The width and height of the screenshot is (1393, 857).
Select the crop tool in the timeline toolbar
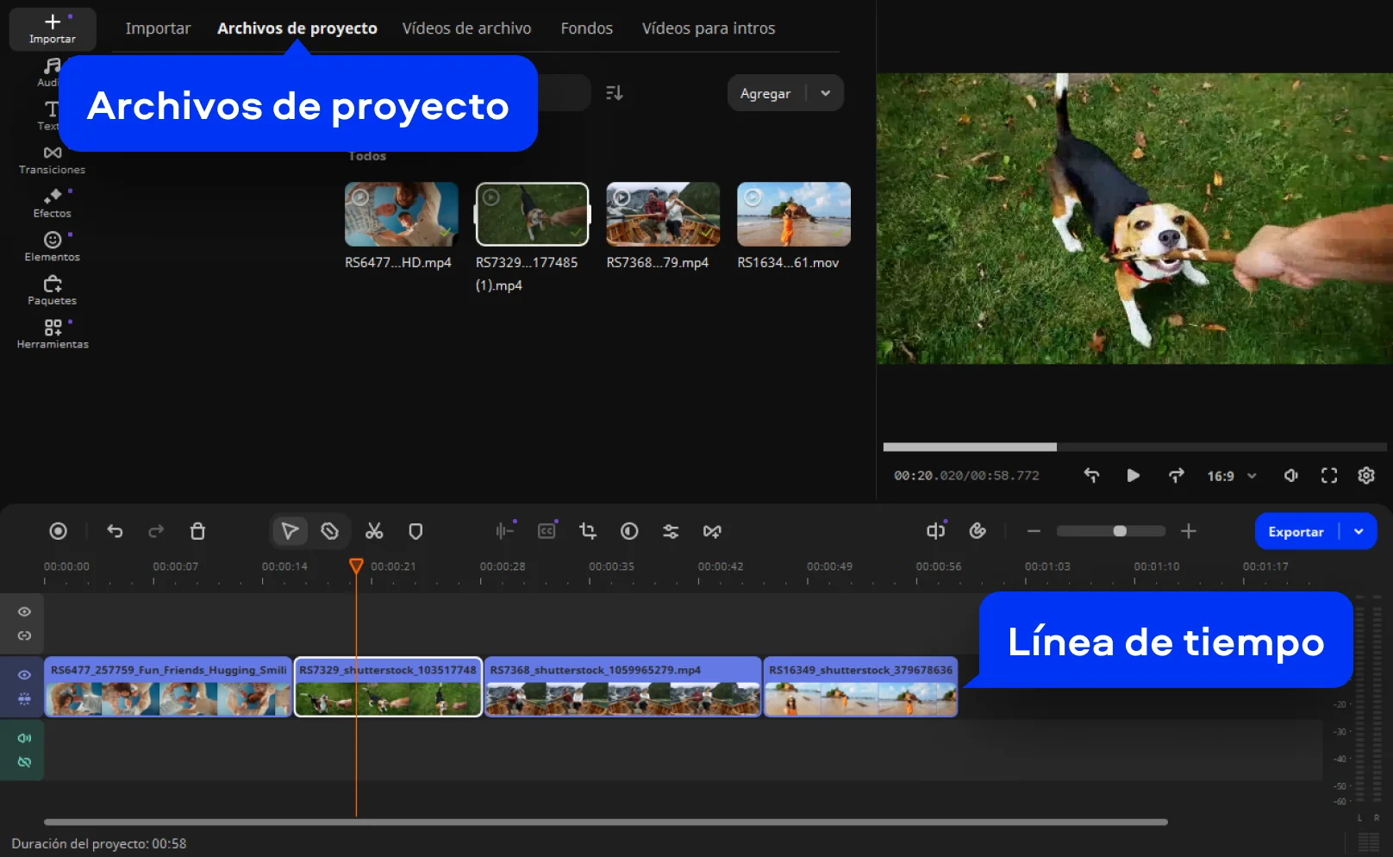tap(587, 531)
